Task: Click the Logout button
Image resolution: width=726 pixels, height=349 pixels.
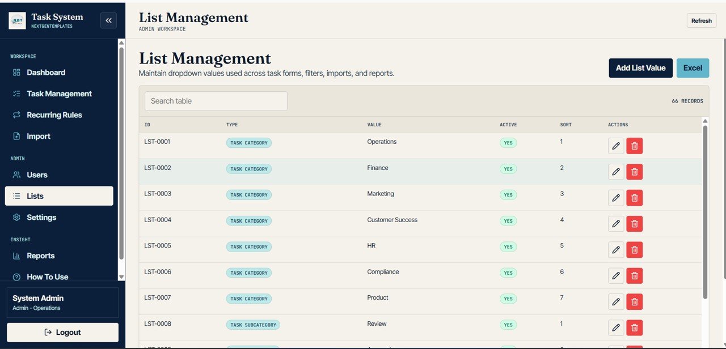Action: click(x=62, y=333)
